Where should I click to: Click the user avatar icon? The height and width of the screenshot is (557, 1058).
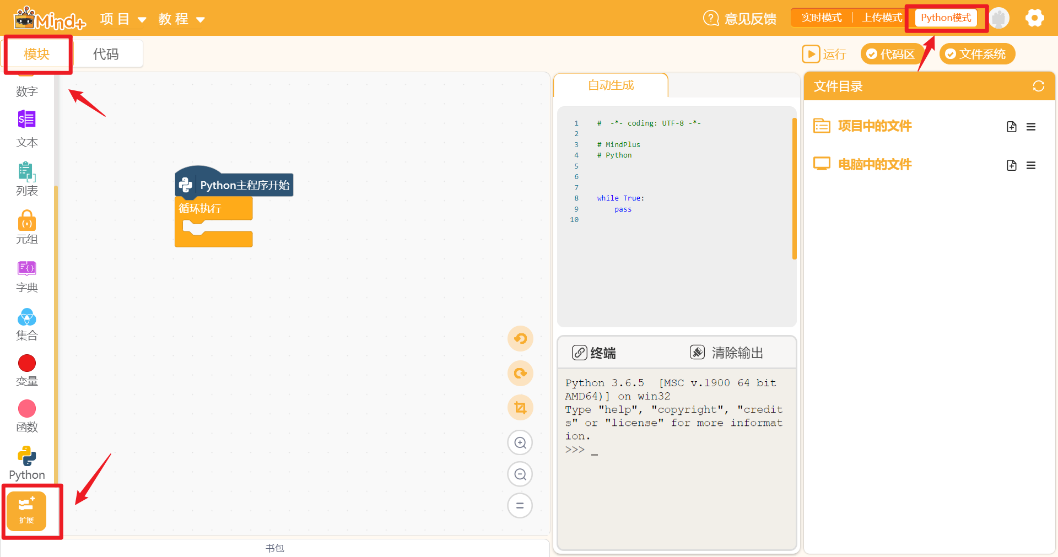click(x=999, y=18)
